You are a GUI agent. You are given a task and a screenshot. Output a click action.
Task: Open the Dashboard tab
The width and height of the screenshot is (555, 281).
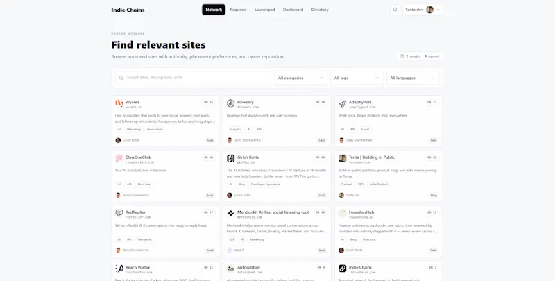pyautogui.click(x=293, y=10)
